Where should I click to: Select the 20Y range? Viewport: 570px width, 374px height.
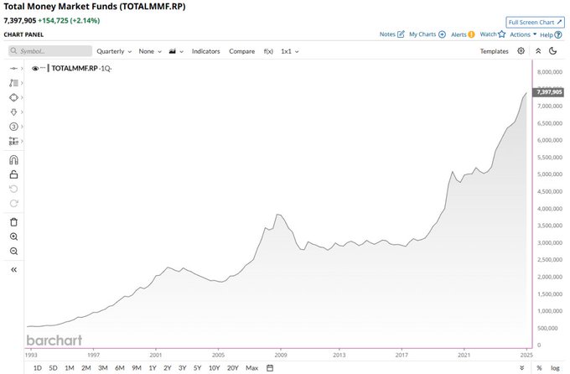tap(233, 368)
